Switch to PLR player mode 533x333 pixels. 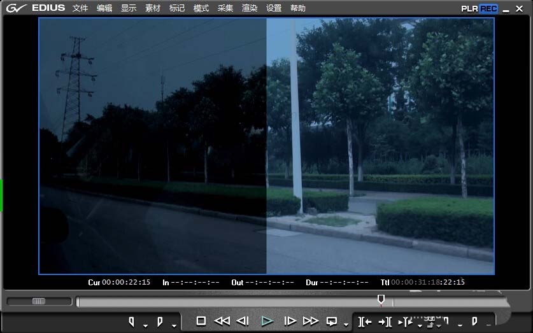[469, 8]
